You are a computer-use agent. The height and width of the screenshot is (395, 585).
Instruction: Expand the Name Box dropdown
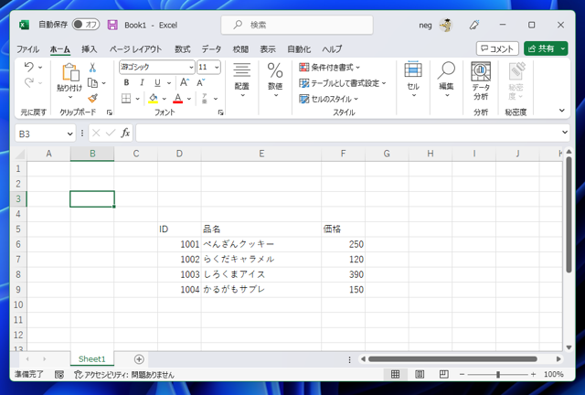(x=69, y=133)
